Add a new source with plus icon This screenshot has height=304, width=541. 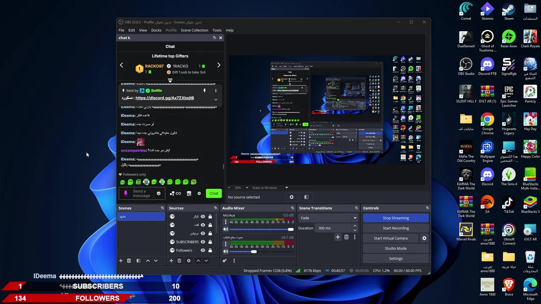[x=171, y=261]
